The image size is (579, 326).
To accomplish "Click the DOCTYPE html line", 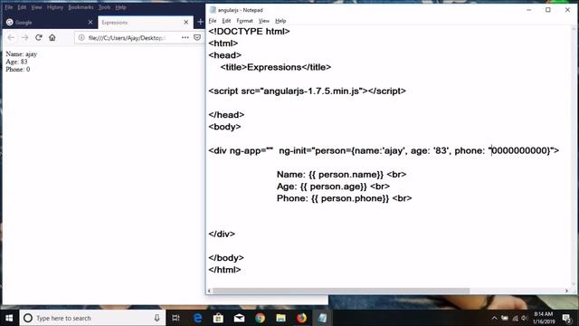I will 249,32.
